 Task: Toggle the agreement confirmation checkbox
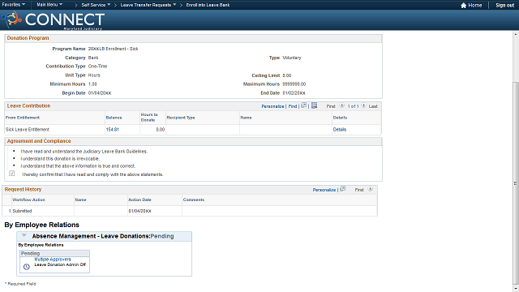point(12,174)
